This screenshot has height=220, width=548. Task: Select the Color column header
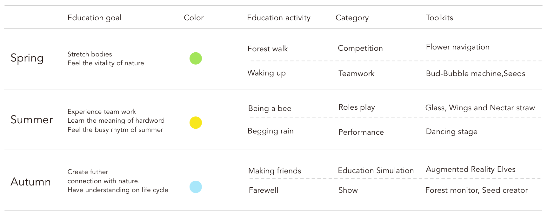194,18
